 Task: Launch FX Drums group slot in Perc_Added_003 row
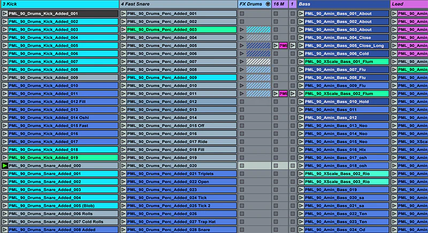click(x=242, y=29)
